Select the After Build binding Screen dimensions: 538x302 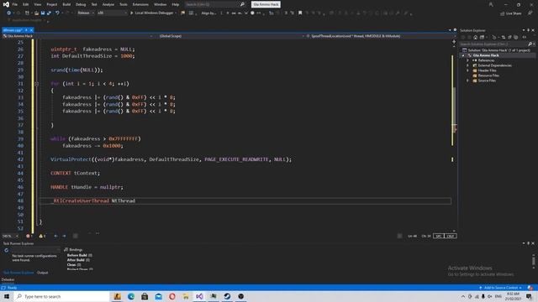(x=78, y=260)
